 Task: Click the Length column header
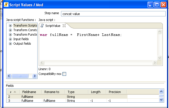(x=97, y=92)
